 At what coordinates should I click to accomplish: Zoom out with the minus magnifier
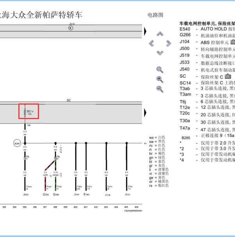click(x=160, y=89)
